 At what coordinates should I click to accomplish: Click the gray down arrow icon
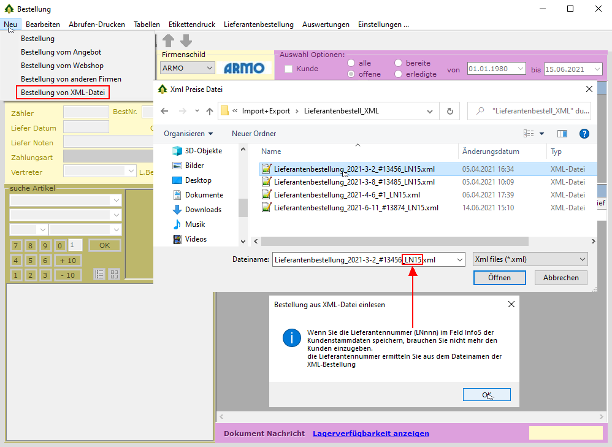[x=186, y=41]
